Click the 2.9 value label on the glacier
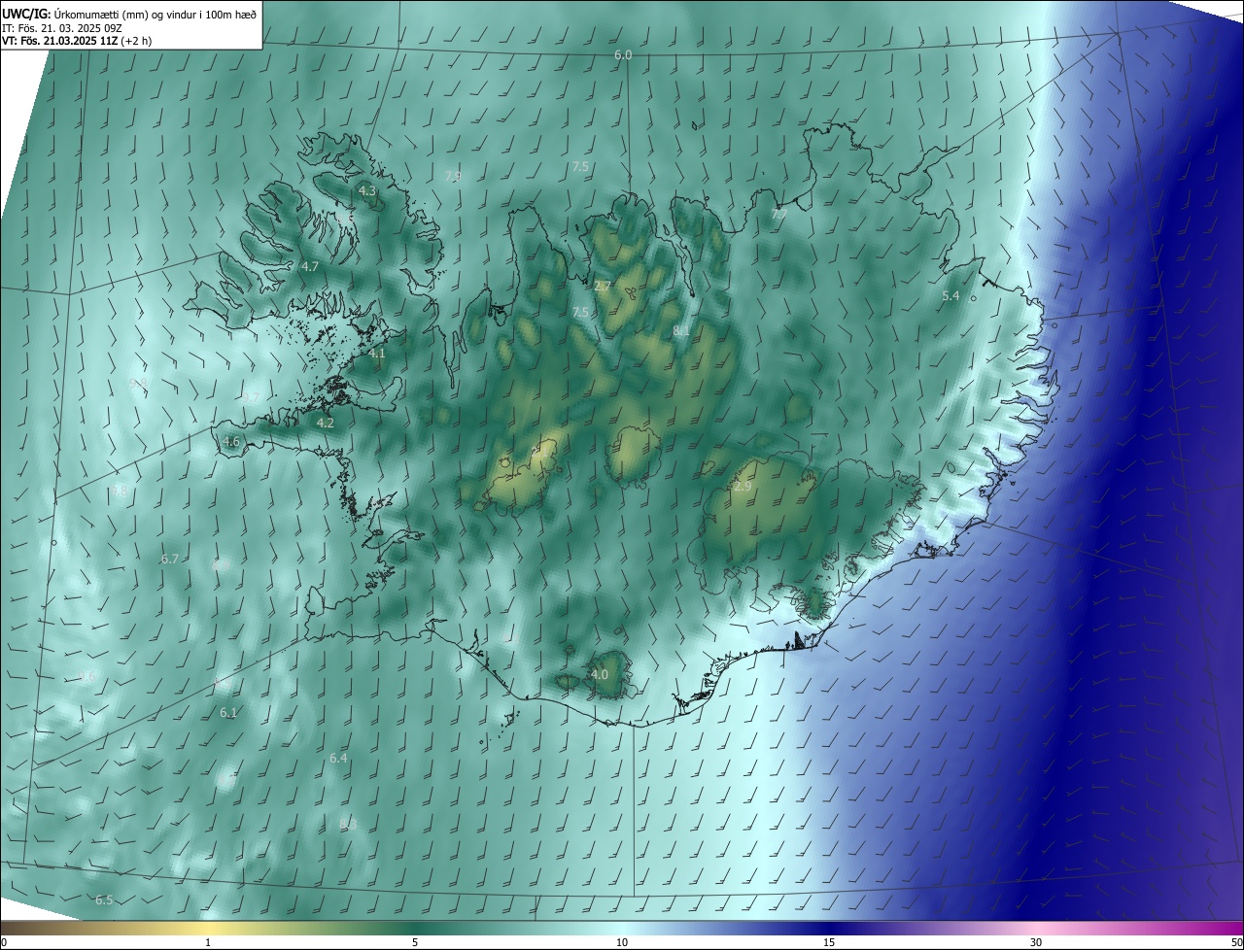This screenshot has width=1244, height=950. [743, 487]
